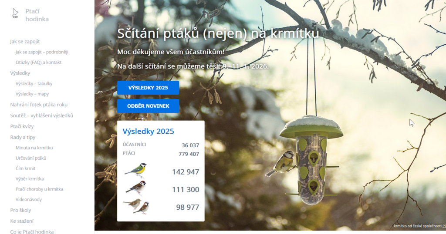Click the ČSO bird logo icon

[x=15, y=13]
